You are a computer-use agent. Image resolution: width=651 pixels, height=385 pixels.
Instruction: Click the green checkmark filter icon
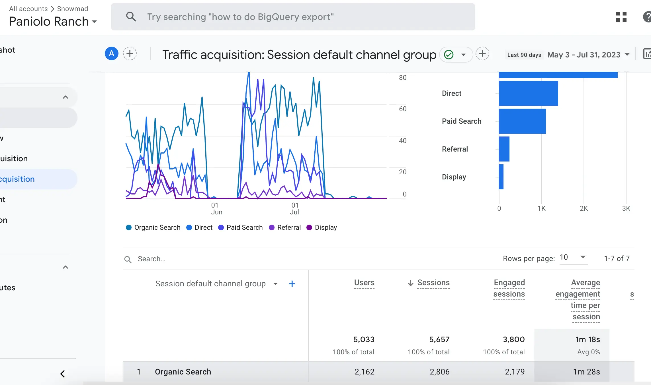pos(449,54)
